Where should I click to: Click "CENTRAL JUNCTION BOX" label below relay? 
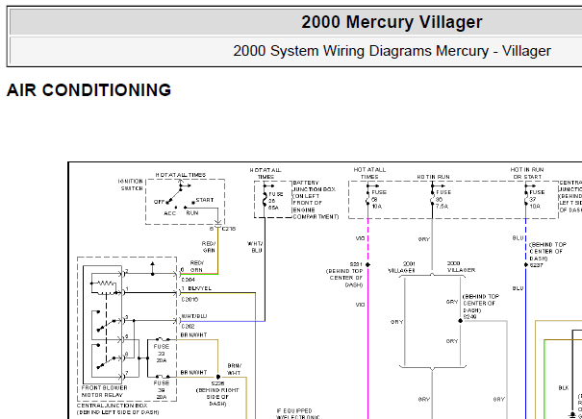click(x=113, y=406)
